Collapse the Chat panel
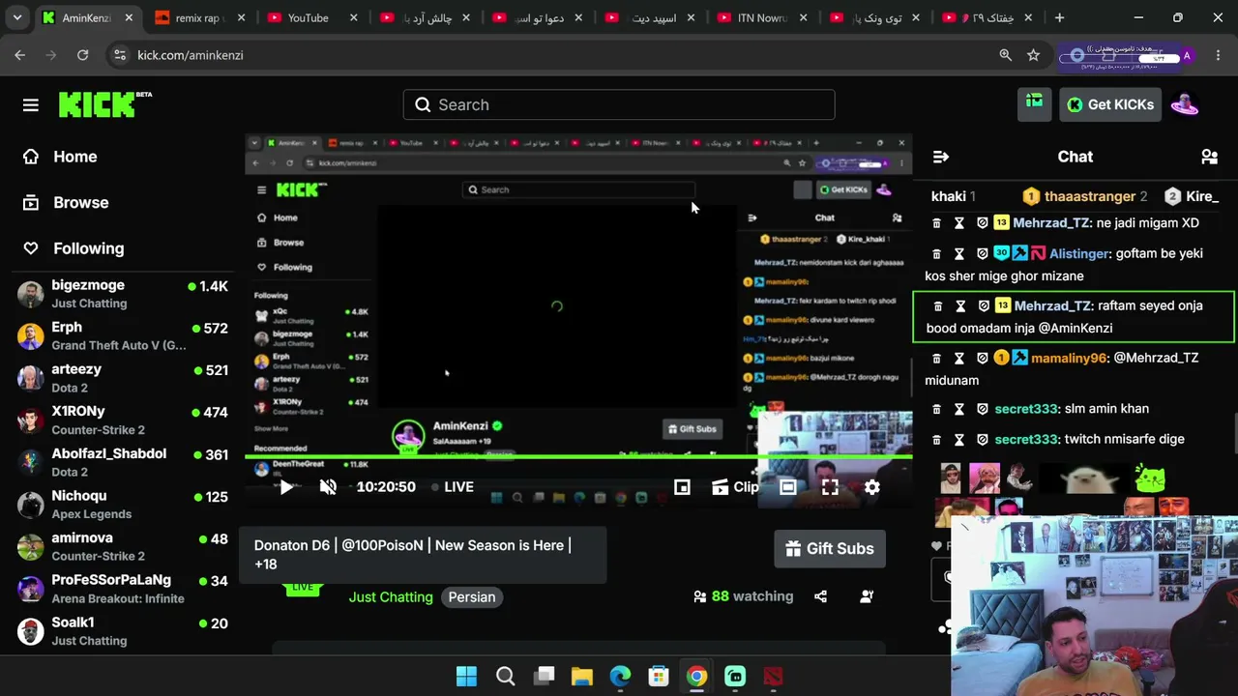This screenshot has width=1238, height=696. tap(940, 157)
